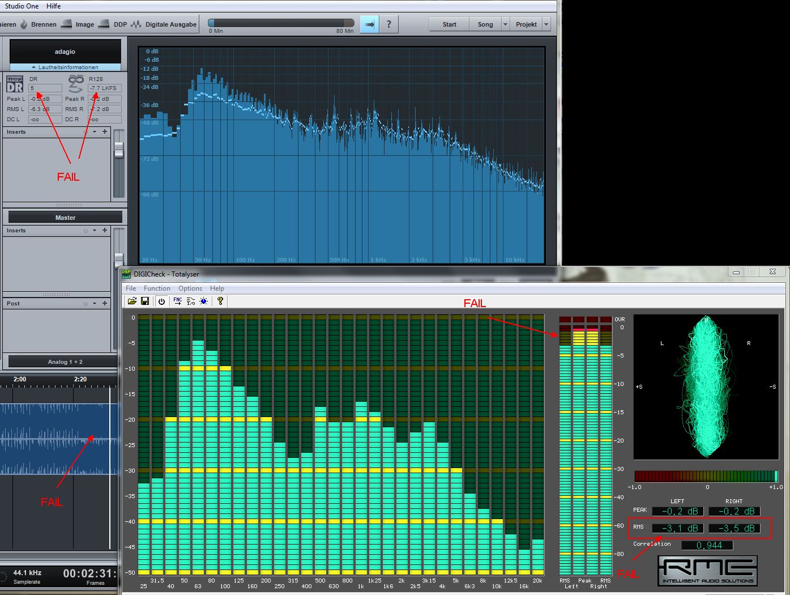
Task: Click Image export button
Action: click(x=78, y=24)
